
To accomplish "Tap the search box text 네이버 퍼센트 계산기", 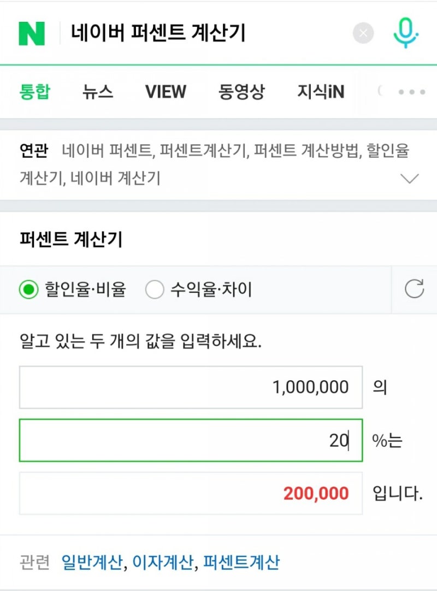I will 158,33.
